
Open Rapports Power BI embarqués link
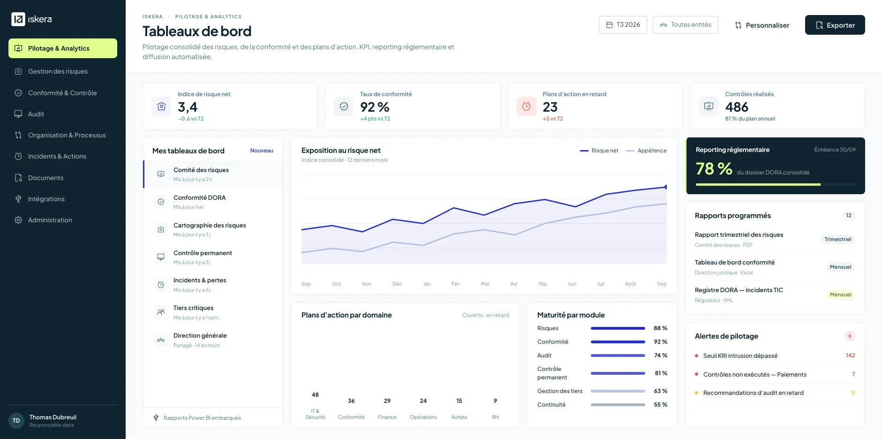click(202, 418)
